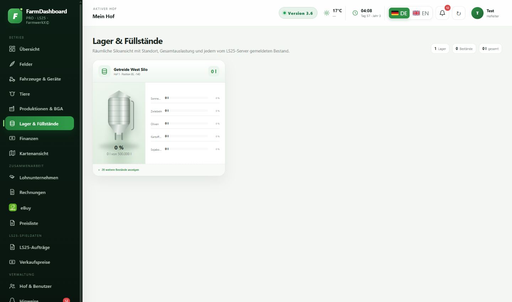Open the Mein Hof active farm selector

[103, 16]
